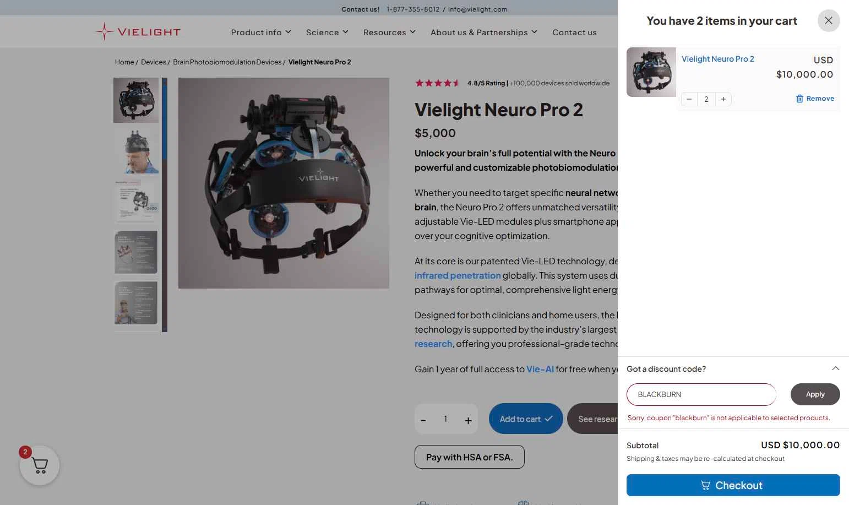The image size is (849, 505).
Task: Click Pay with HSA or FSA button
Action: pos(470,457)
